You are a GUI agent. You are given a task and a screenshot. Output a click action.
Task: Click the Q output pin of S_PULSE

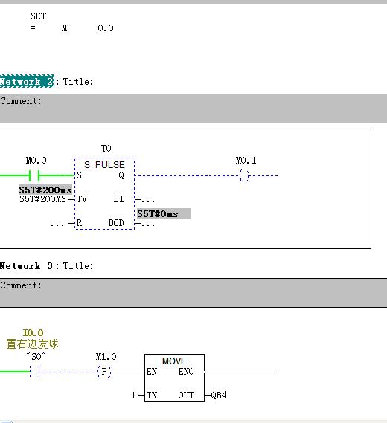[x=121, y=175]
